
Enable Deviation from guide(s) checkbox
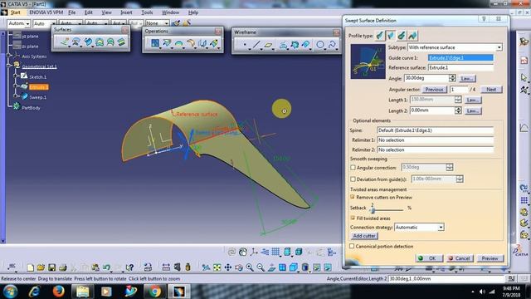(353, 179)
